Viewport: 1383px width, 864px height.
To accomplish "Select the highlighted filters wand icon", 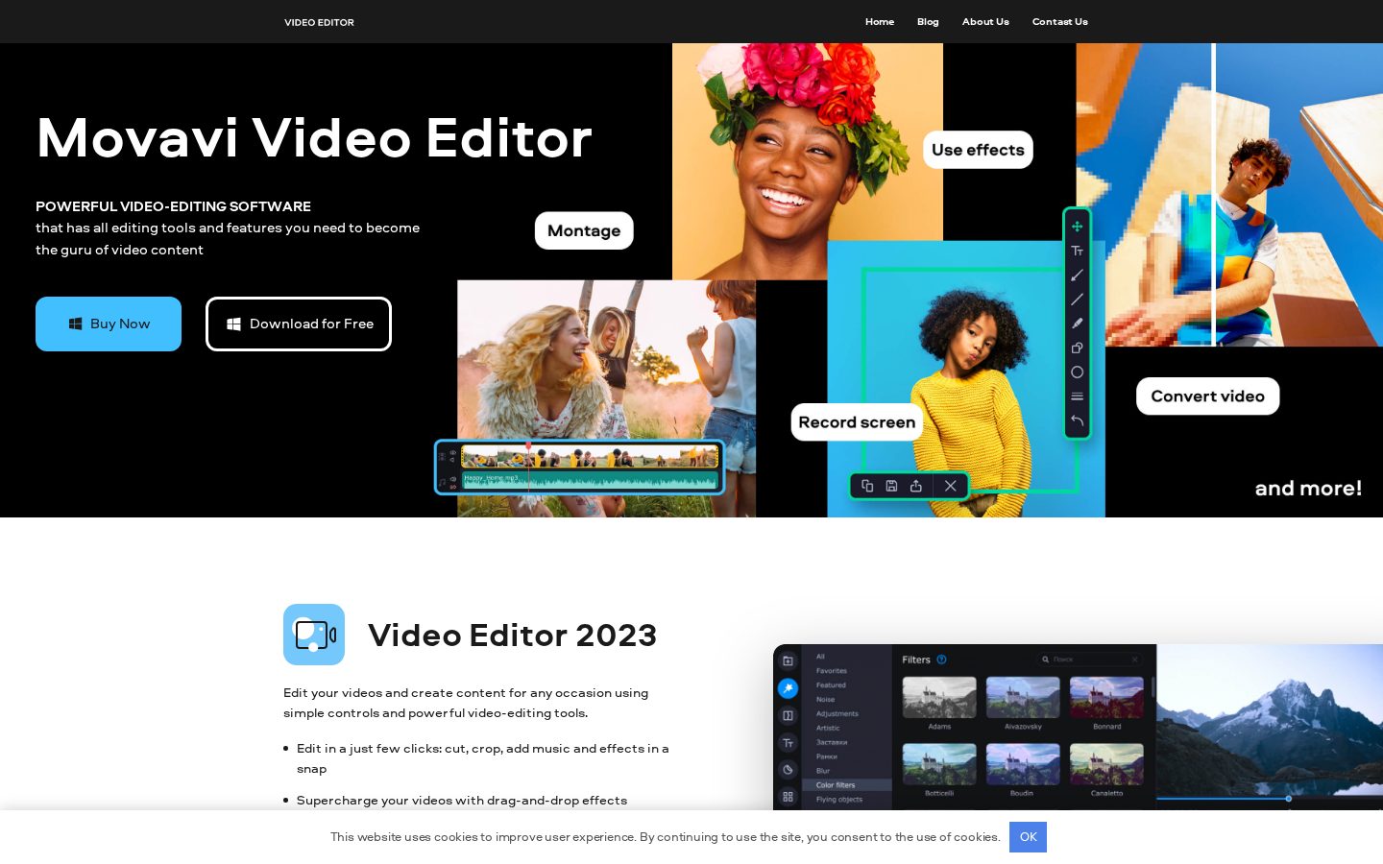I will (788, 688).
